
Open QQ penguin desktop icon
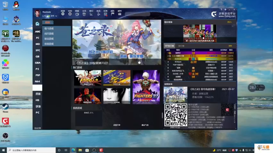click(x=16, y=5)
